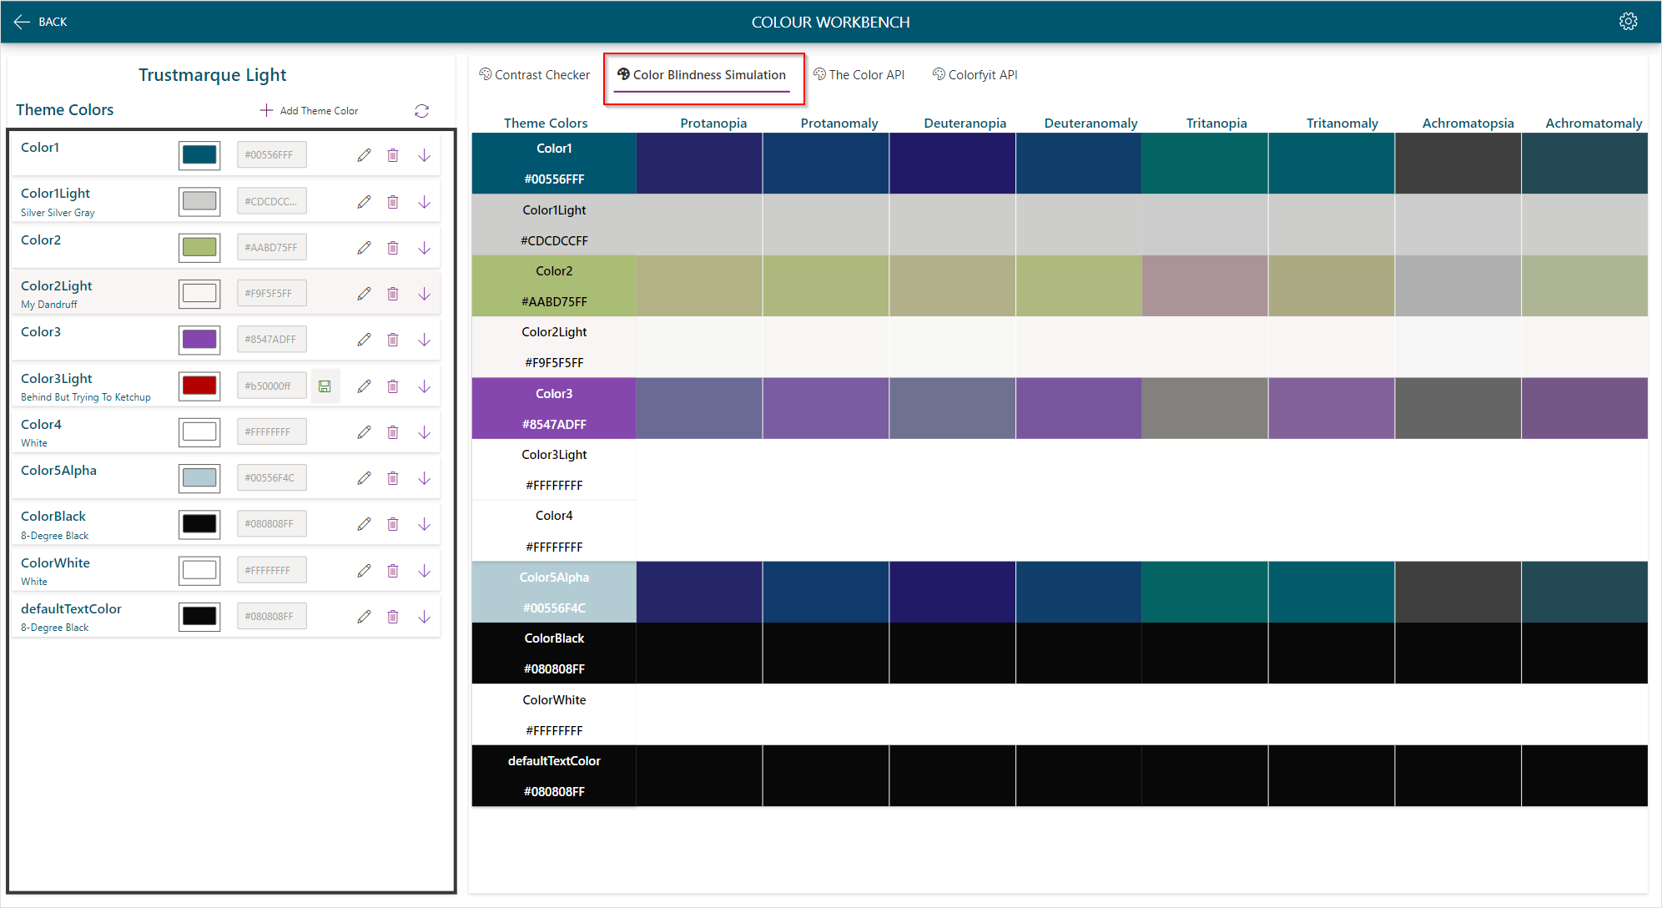This screenshot has height=908, width=1662.
Task: Edit Color2 with pencil icon
Action: click(365, 248)
